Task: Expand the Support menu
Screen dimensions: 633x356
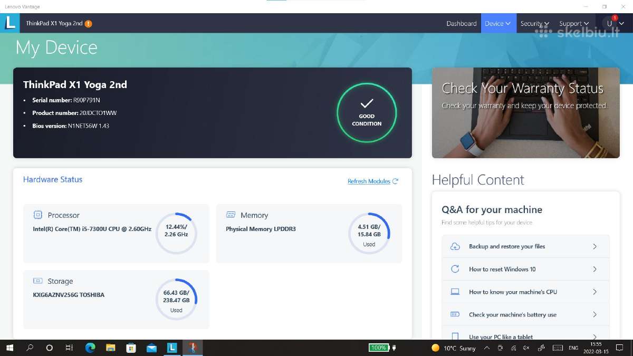Action: 574,23
